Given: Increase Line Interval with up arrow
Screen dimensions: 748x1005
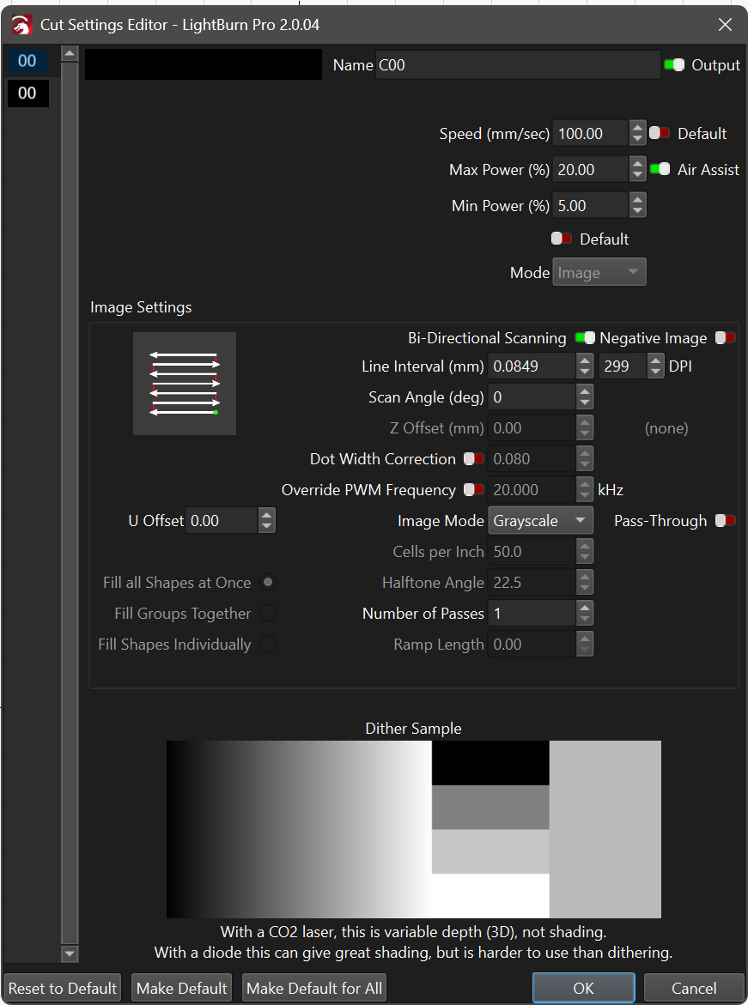Looking at the screenshot, I should tap(585, 361).
